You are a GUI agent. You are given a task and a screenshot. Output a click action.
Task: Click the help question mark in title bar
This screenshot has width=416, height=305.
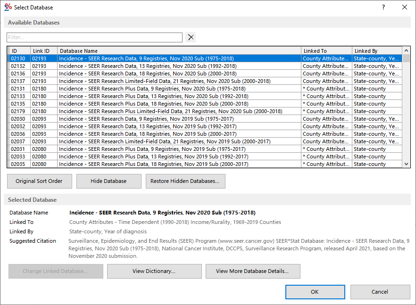(x=383, y=7)
